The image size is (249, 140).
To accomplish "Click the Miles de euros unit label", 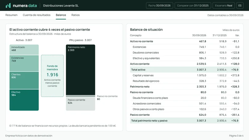I will 231,30.
